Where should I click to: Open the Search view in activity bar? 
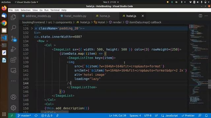pyautogui.click(x=13, y=28)
